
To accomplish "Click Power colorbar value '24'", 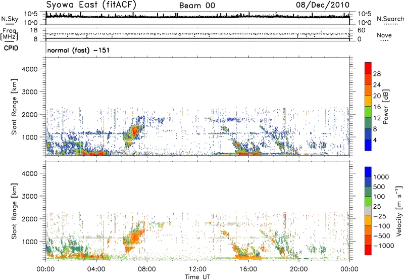I will click(377, 85).
